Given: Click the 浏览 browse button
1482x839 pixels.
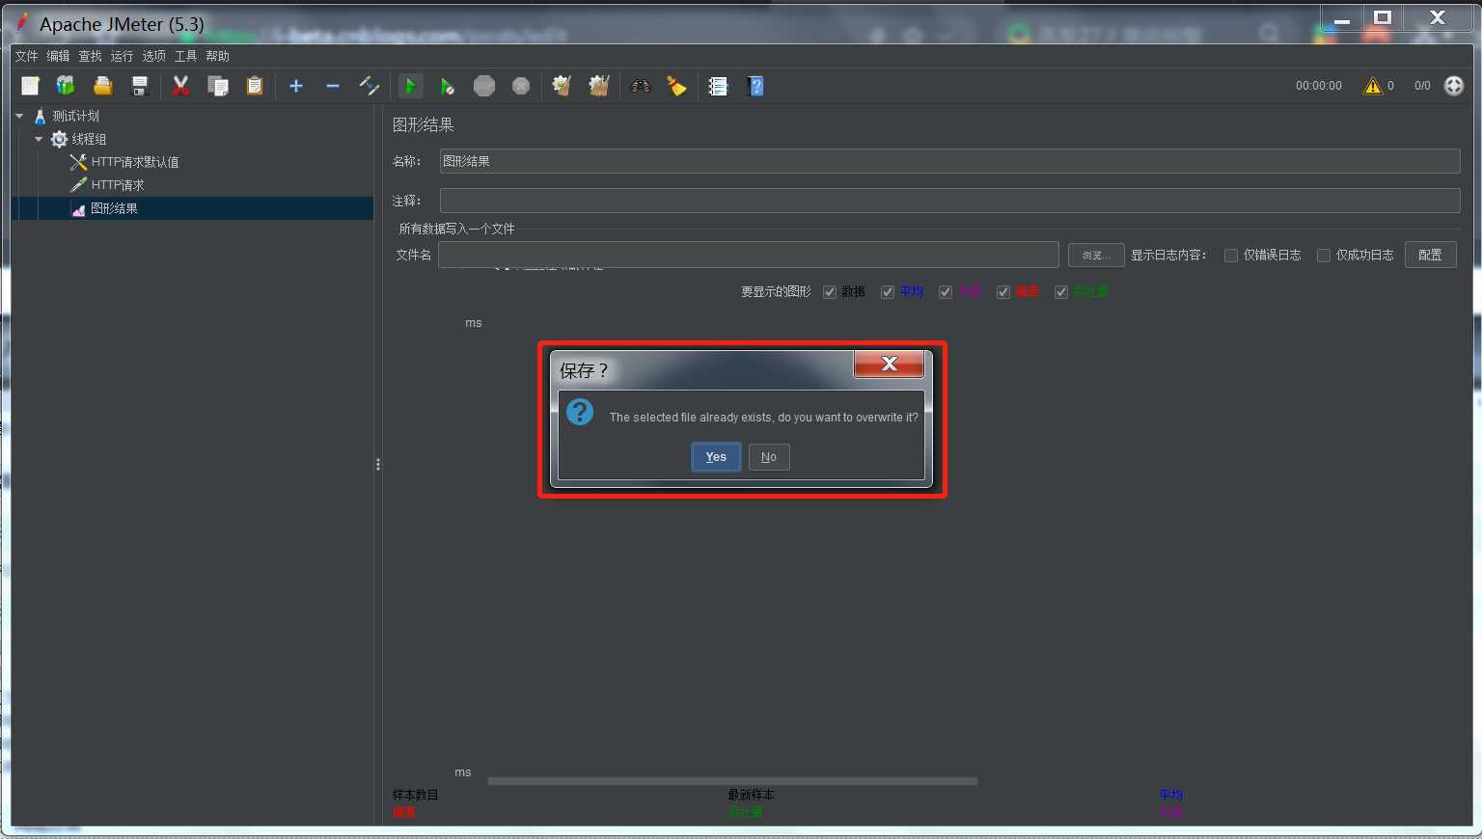Looking at the screenshot, I should pos(1096,256).
